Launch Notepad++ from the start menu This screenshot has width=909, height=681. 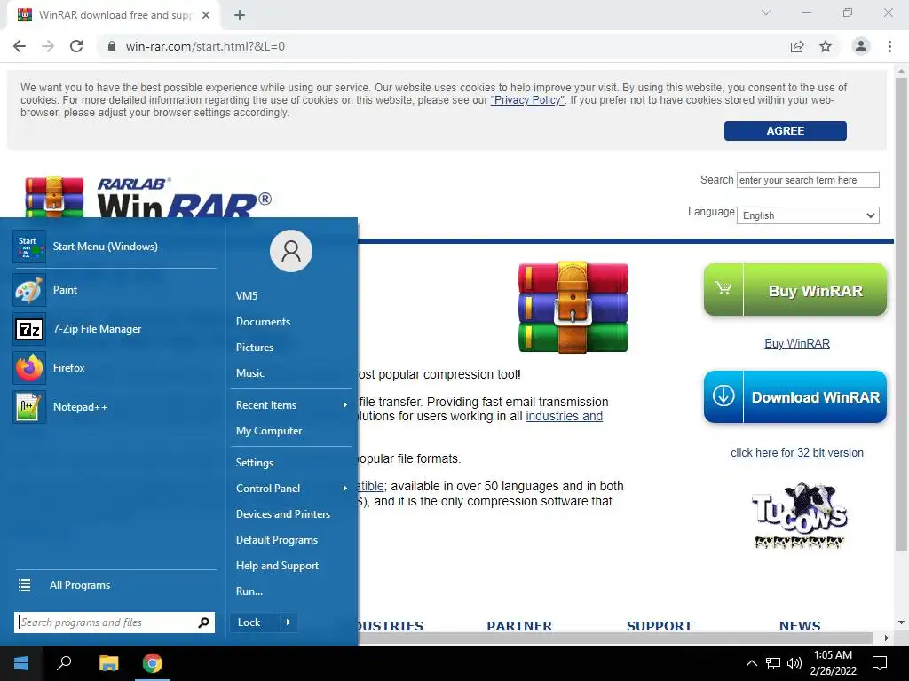[x=115, y=406]
